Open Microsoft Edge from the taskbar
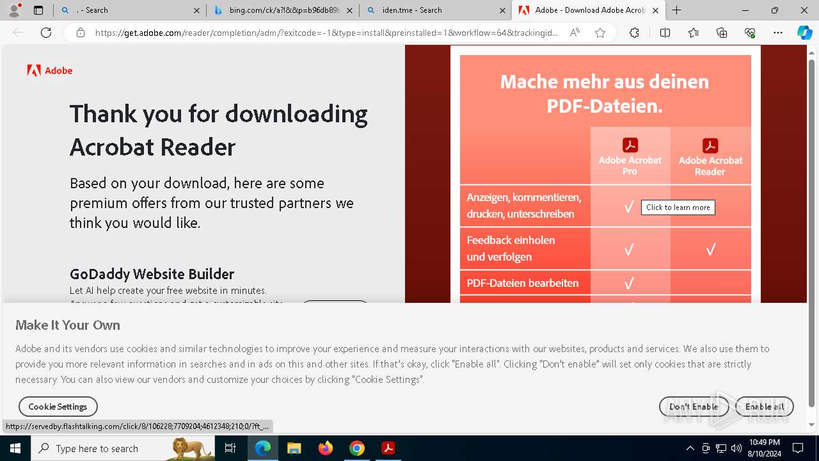819x461 pixels. tap(263, 448)
